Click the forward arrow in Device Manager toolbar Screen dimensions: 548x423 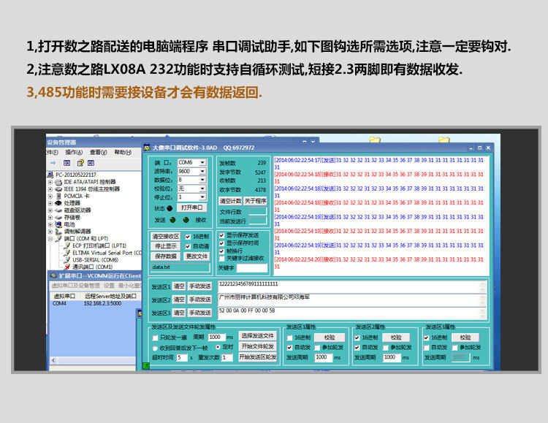53,163
